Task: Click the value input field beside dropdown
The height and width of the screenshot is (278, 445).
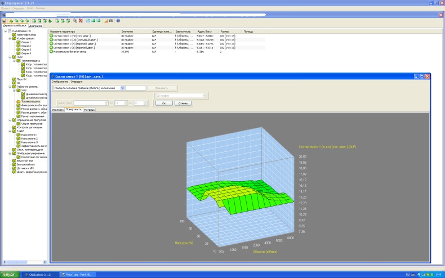Action: (x=135, y=88)
